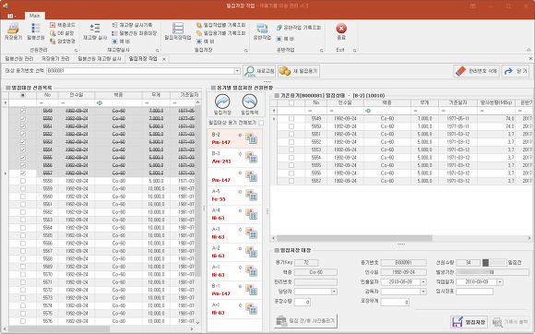This screenshot has width=535, height=334.
Task: Click the container icon for A-4 Ni-63
Action: pos(252,214)
